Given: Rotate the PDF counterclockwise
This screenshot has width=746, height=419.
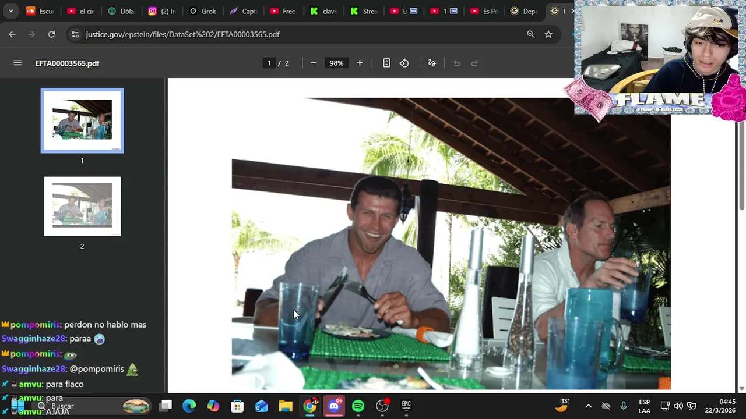Looking at the screenshot, I should [404, 63].
